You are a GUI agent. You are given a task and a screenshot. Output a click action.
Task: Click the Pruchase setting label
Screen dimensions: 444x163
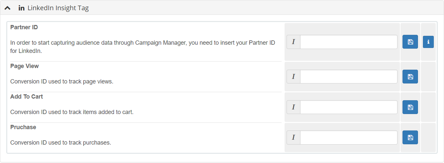[23, 127]
